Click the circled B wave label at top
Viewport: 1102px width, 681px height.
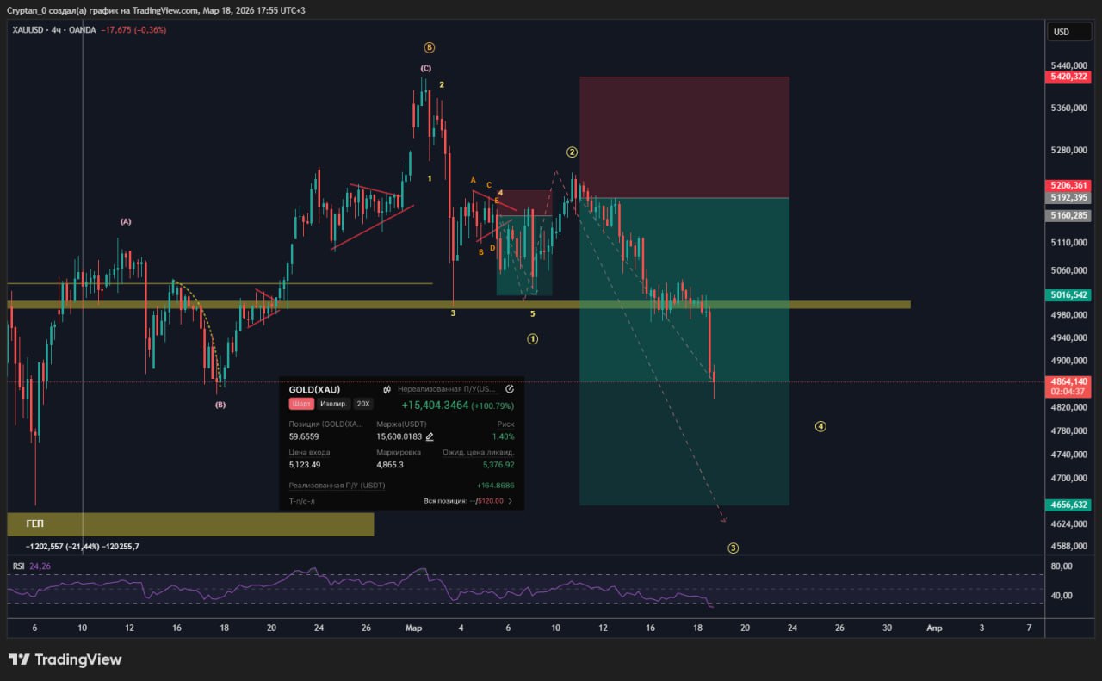tap(429, 47)
